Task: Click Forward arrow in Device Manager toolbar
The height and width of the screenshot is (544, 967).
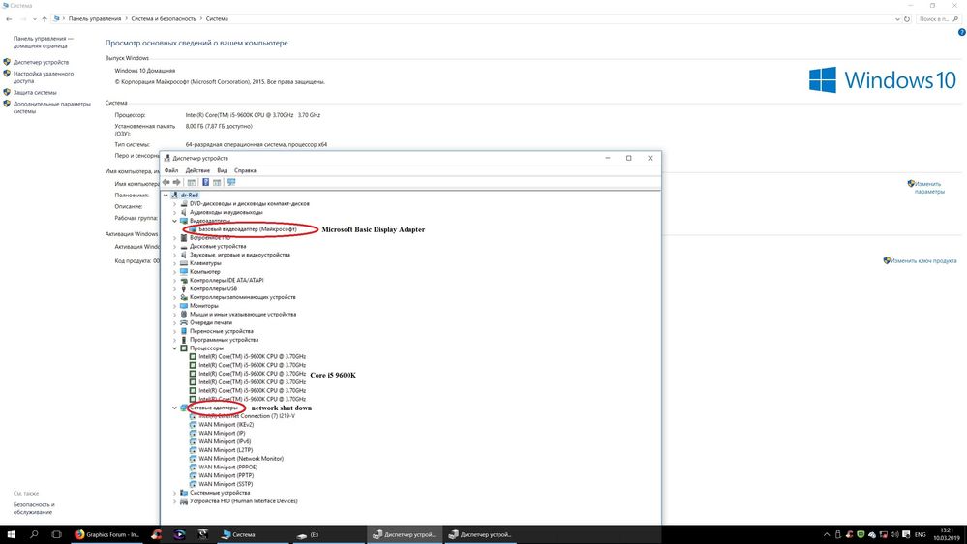Action: [x=177, y=182]
